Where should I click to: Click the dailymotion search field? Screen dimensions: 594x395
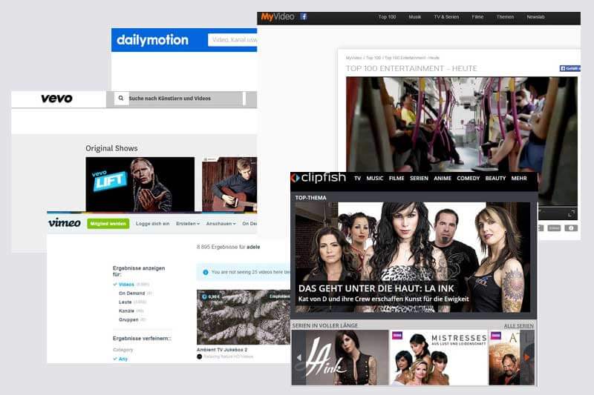(x=232, y=40)
